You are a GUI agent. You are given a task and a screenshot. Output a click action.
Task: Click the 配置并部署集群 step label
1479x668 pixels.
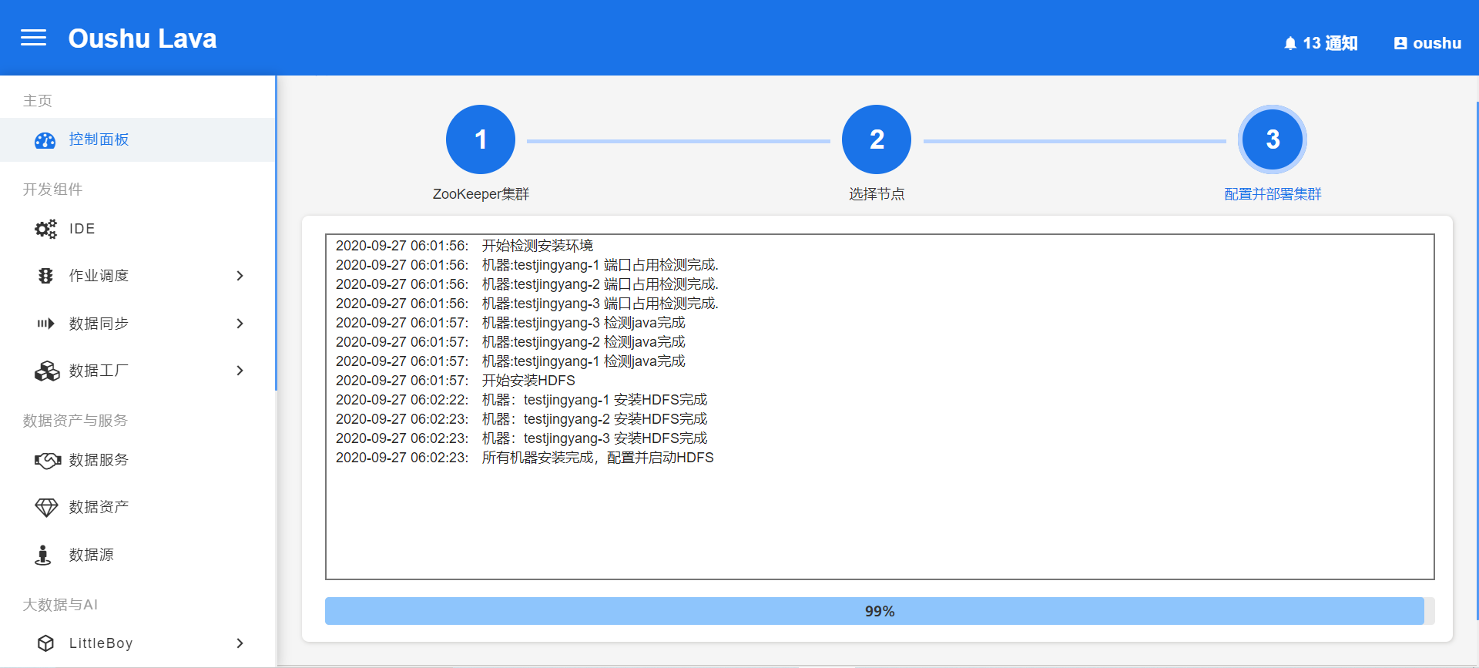(x=1273, y=194)
